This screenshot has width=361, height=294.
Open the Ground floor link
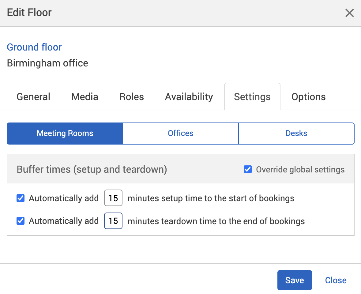point(34,47)
